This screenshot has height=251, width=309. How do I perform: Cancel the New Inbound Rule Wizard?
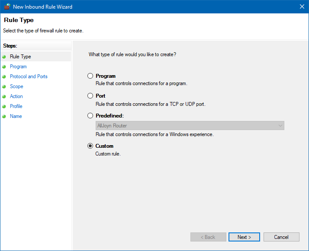281,237
